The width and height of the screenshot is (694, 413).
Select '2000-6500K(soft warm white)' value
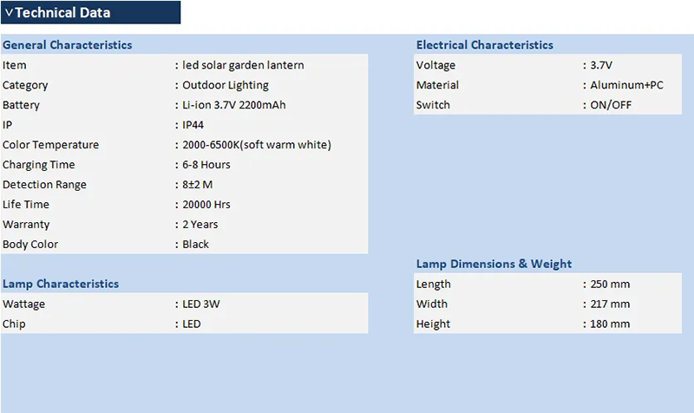pyautogui.click(x=257, y=145)
